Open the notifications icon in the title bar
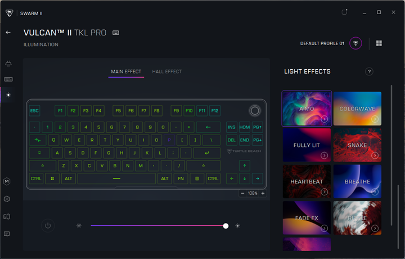Viewport: 405px width, 259px height. click(x=344, y=12)
